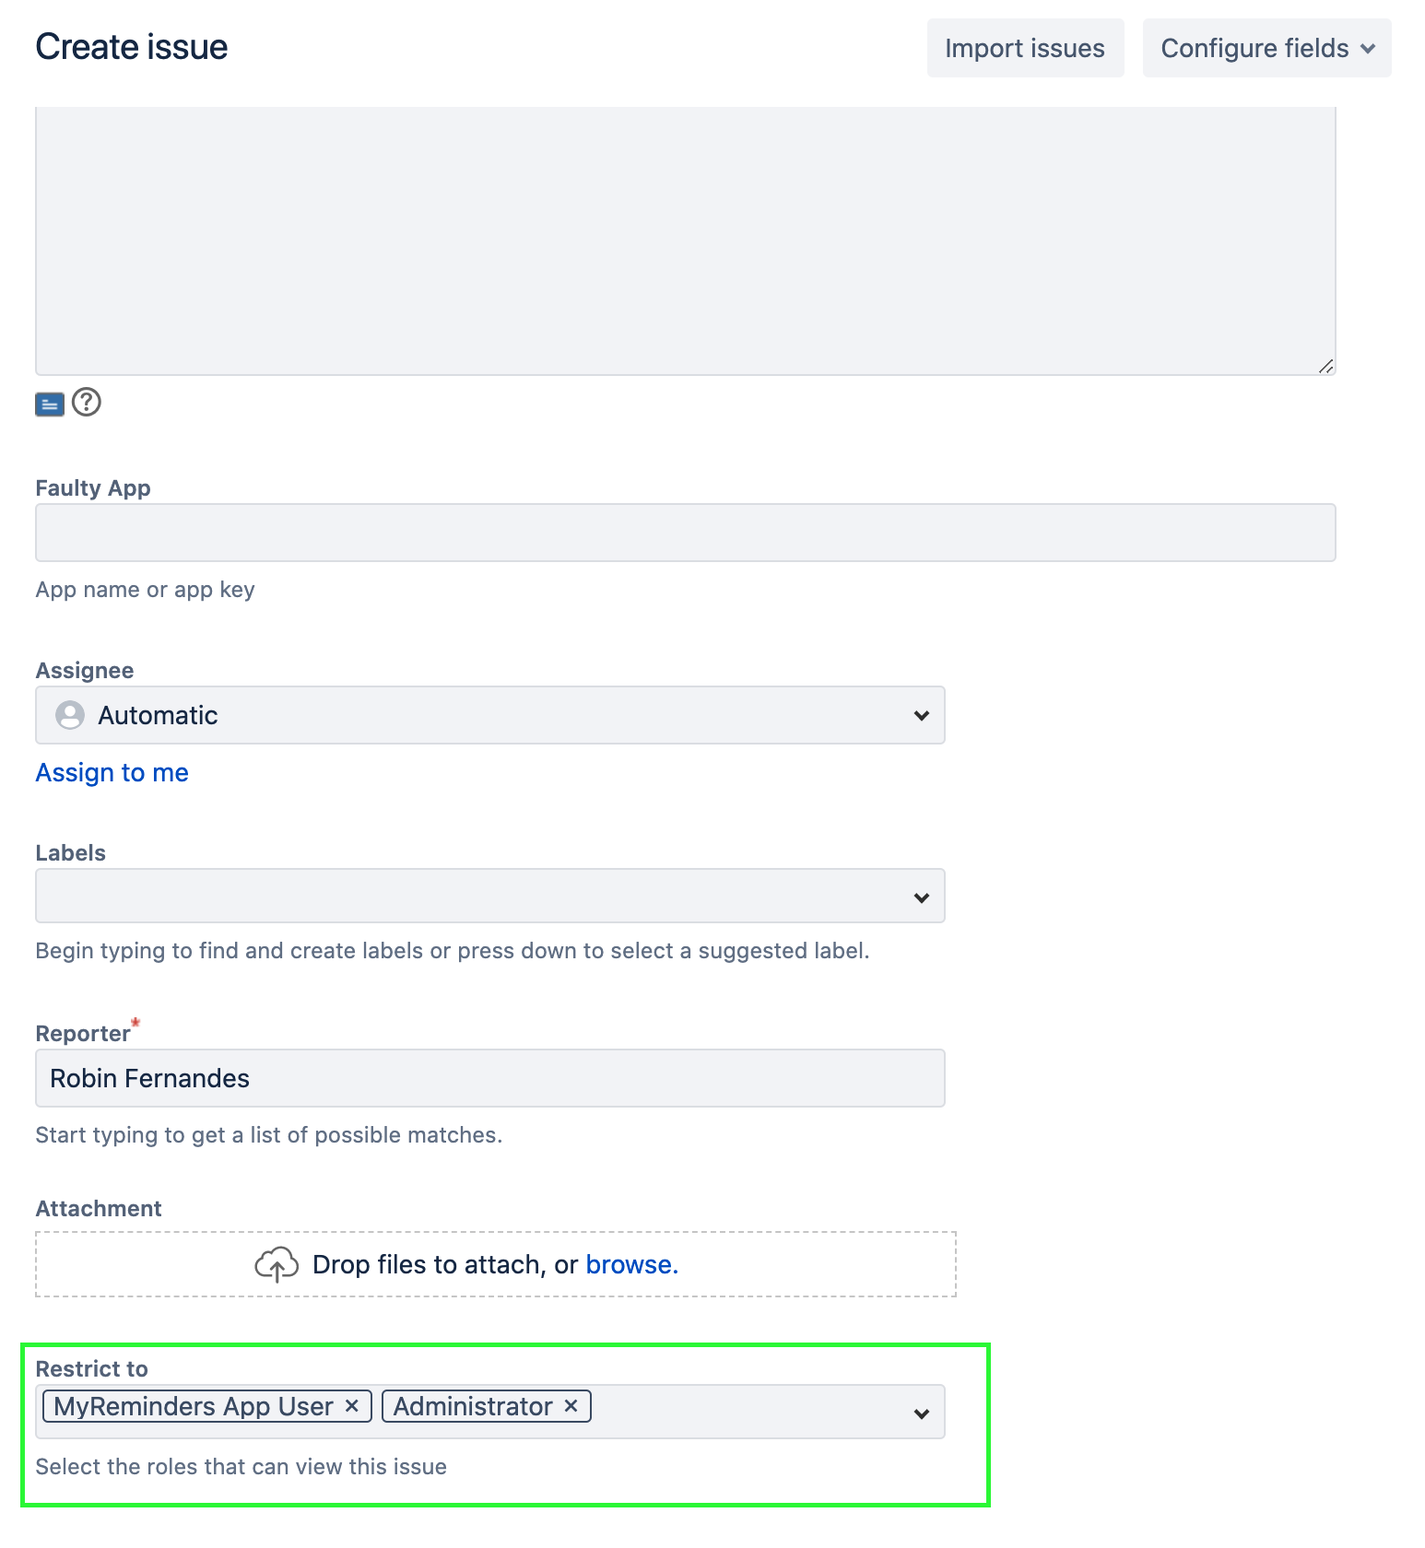The image size is (1425, 1548).
Task: Expand the Configure fields menu
Action: (1266, 48)
